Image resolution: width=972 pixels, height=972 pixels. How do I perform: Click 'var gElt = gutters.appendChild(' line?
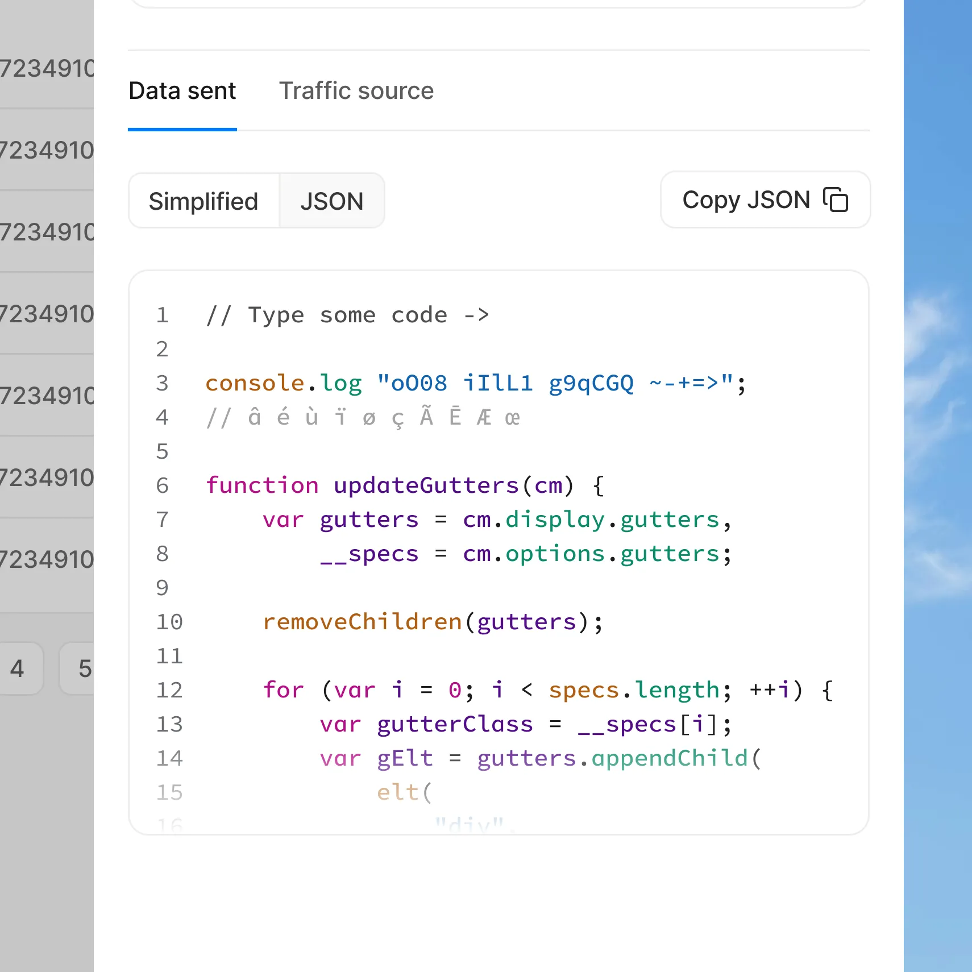pos(540,758)
